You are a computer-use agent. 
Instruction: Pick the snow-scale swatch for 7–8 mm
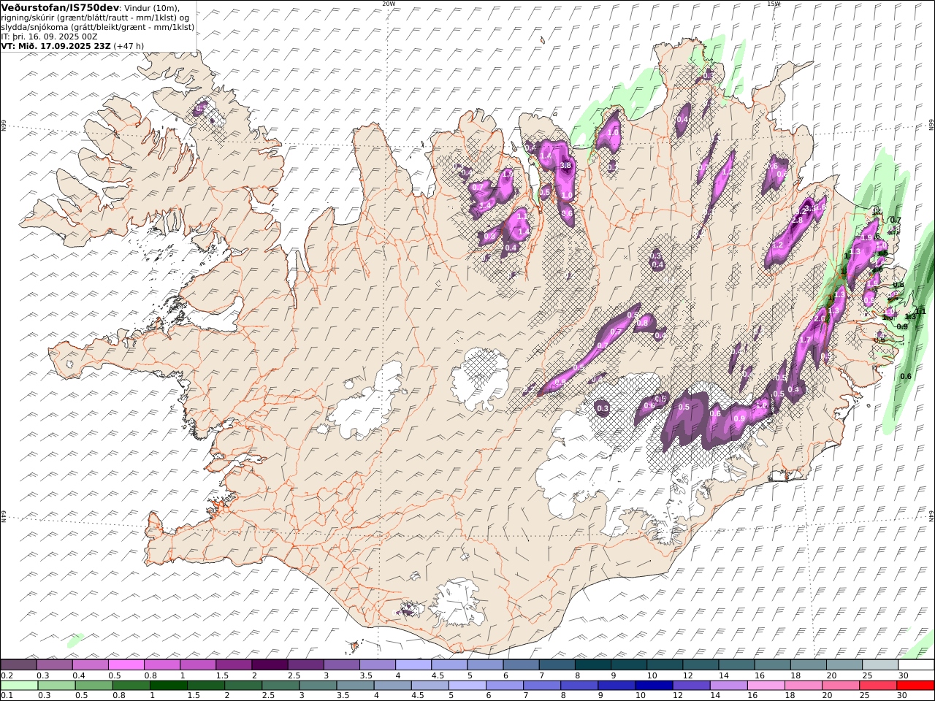557,665
